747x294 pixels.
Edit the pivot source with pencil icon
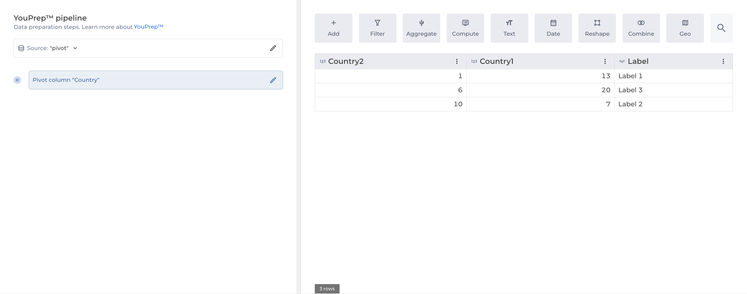[x=273, y=48]
